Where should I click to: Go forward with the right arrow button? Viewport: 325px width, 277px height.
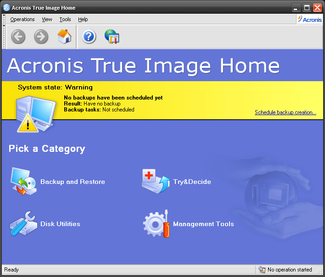41,37
